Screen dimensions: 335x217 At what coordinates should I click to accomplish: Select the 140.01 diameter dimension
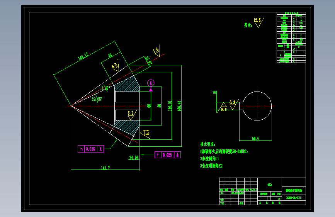170,106
